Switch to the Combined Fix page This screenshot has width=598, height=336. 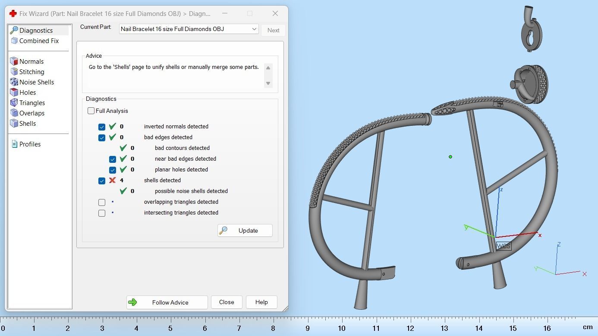click(39, 41)
